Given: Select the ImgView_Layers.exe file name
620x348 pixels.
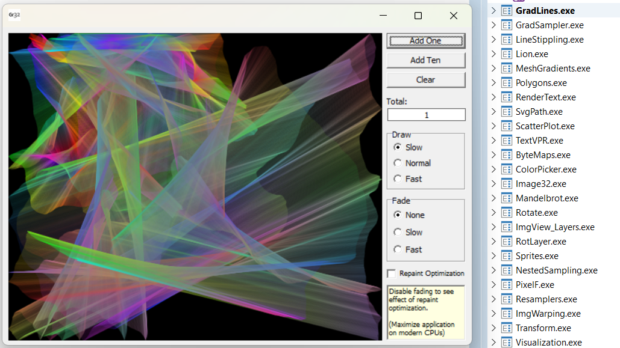Looking at the screenshot, I should 555,227.
